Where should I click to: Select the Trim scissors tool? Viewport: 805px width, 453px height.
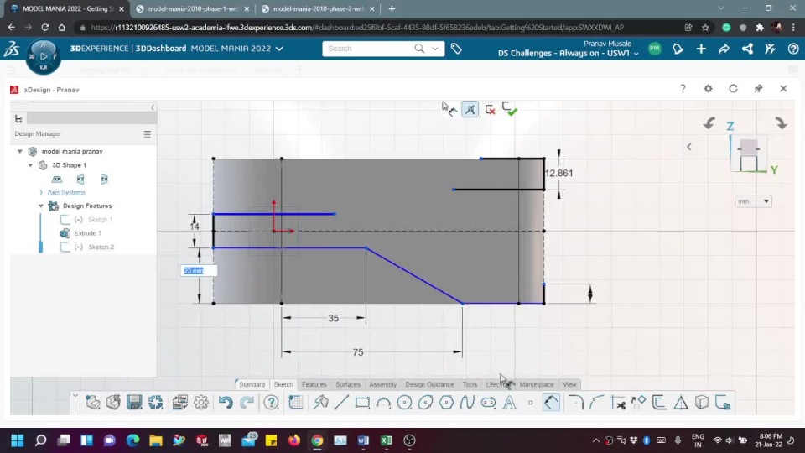(x=618, y=403)
